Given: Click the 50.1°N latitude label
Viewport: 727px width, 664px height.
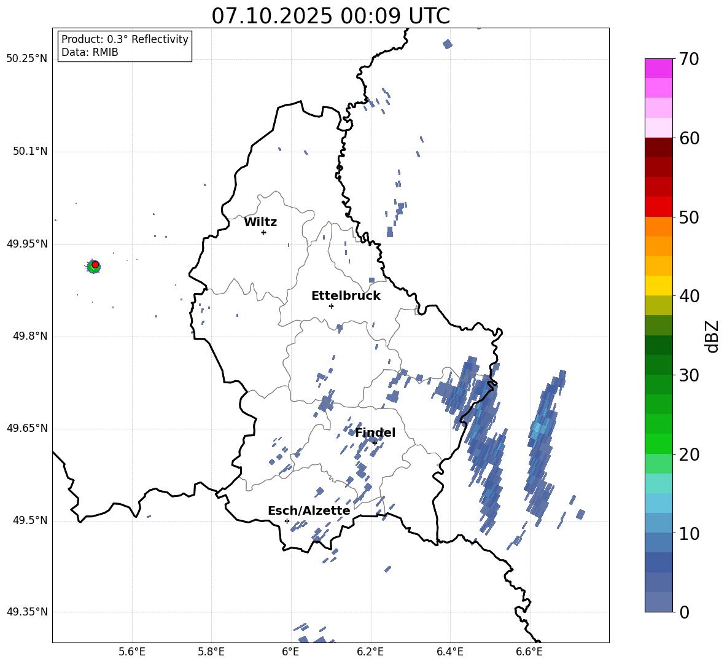Looking at the screenshot, I should coord(30,151).
